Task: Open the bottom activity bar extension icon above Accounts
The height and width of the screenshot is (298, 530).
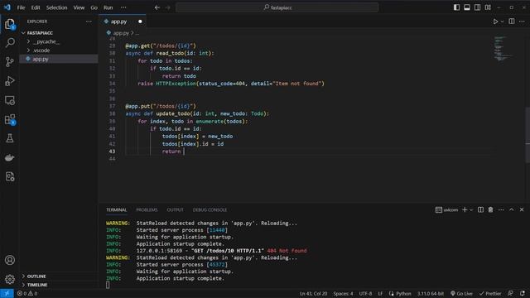Action: coord(10,176)
